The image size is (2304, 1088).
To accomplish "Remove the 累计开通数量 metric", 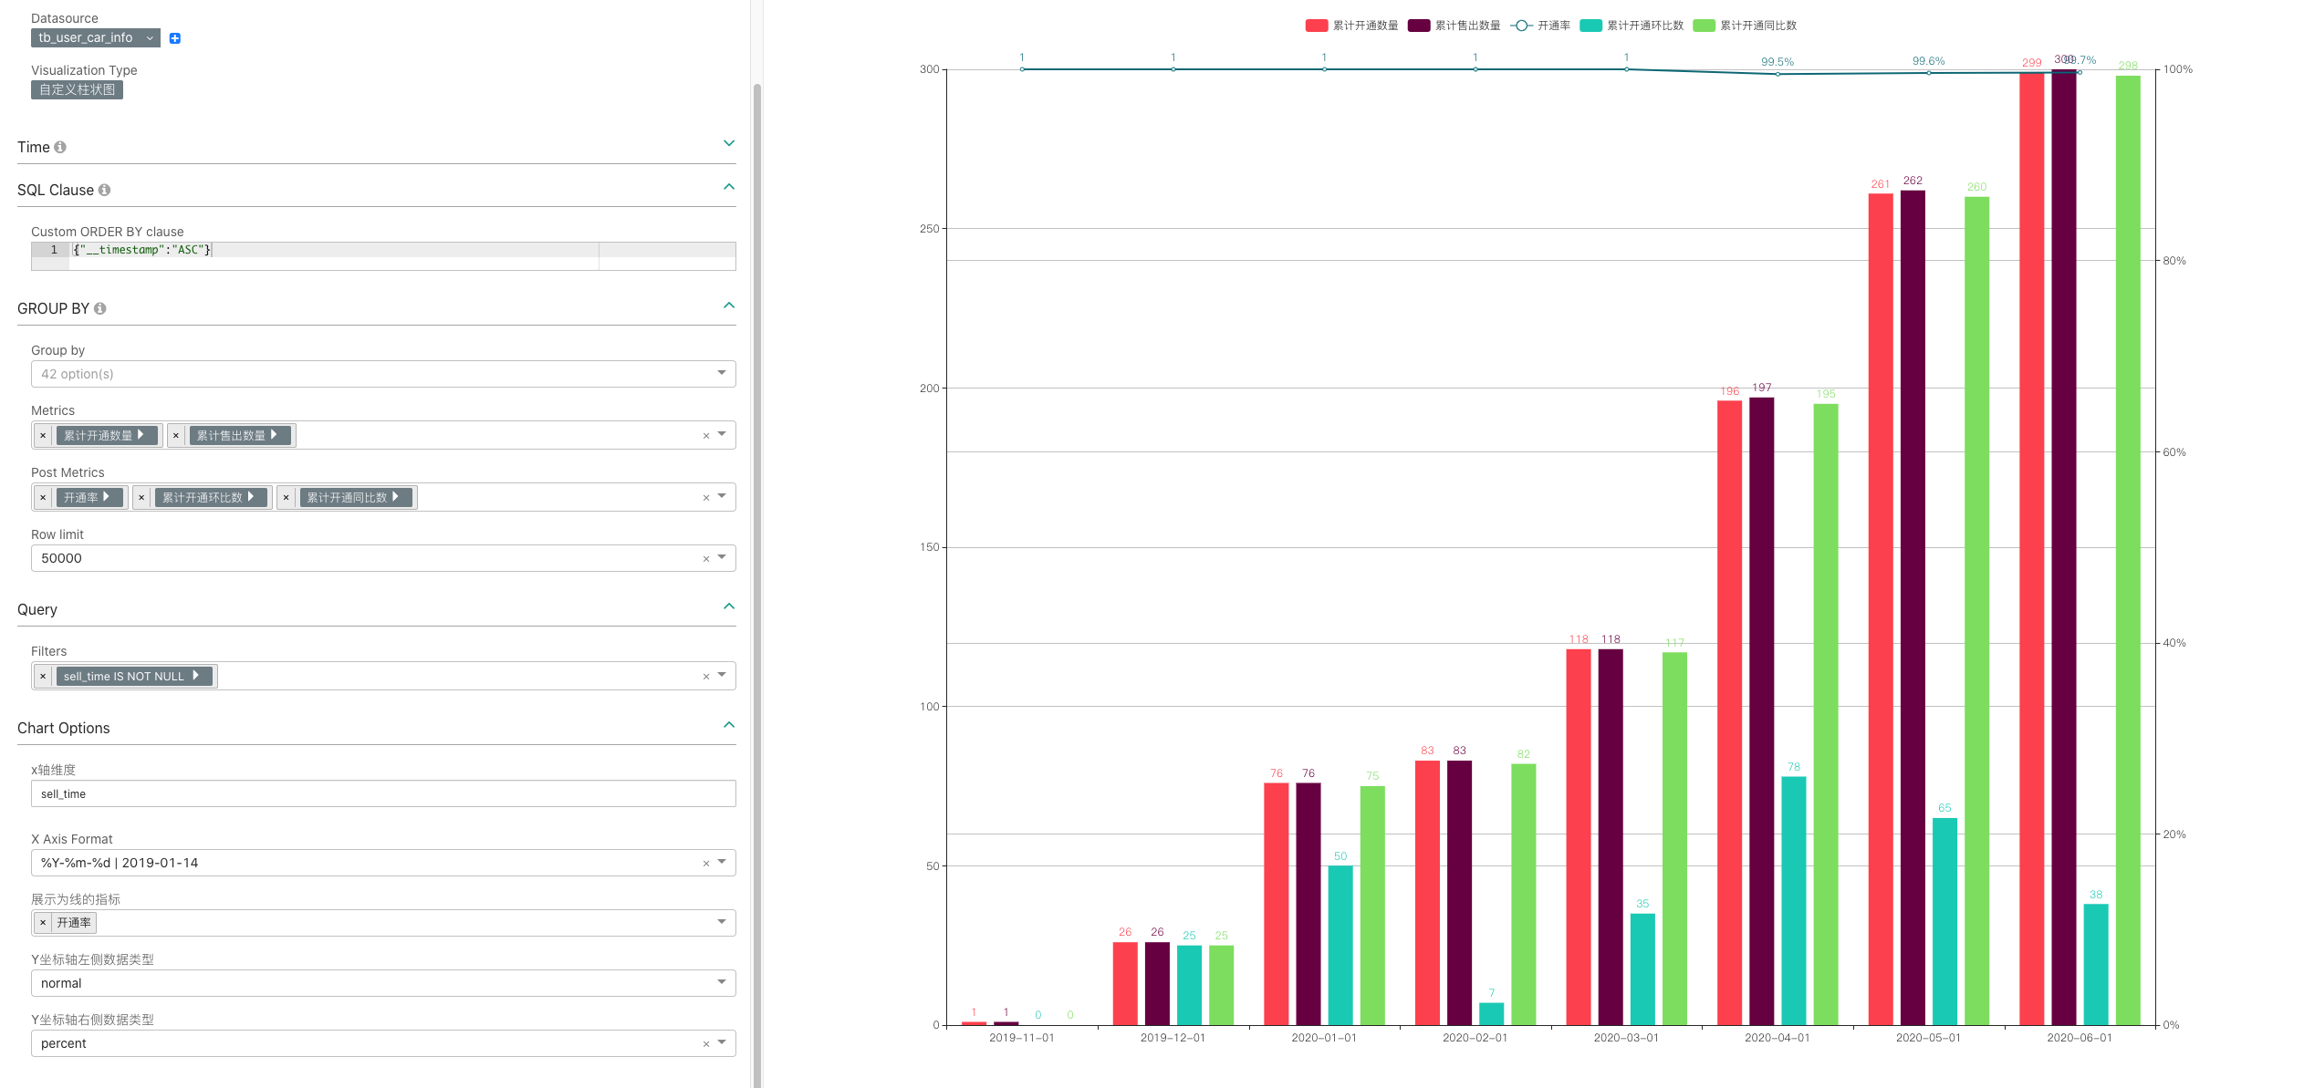I will point(43,436).
